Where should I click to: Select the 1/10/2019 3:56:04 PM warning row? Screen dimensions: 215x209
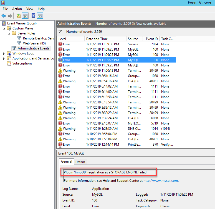(x=117, y=139)
